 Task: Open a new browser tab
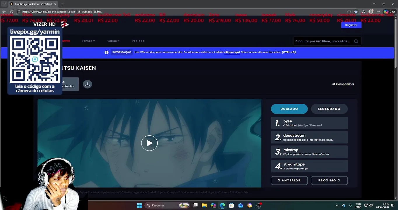(62, 4)
